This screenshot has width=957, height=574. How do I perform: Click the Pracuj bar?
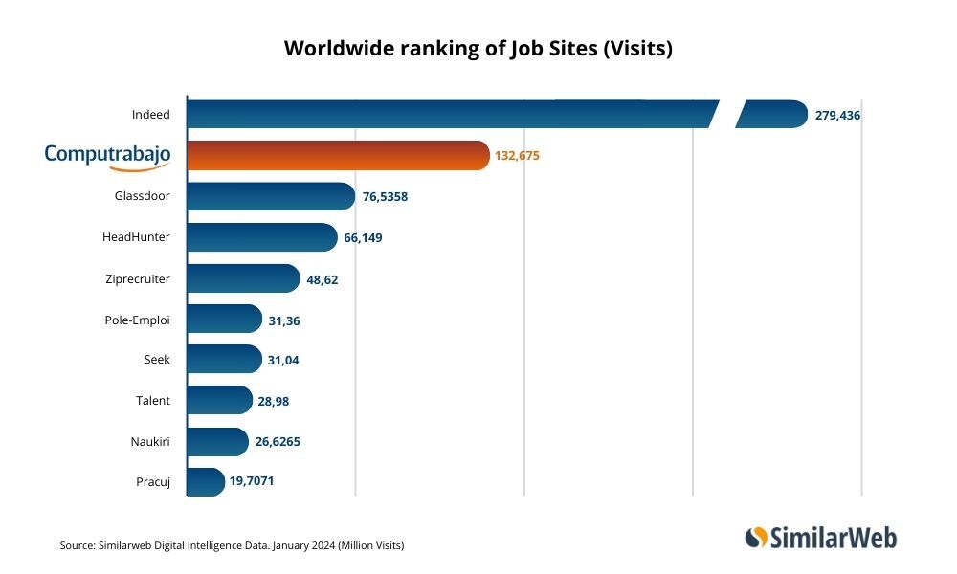click(x=206, y=482)
